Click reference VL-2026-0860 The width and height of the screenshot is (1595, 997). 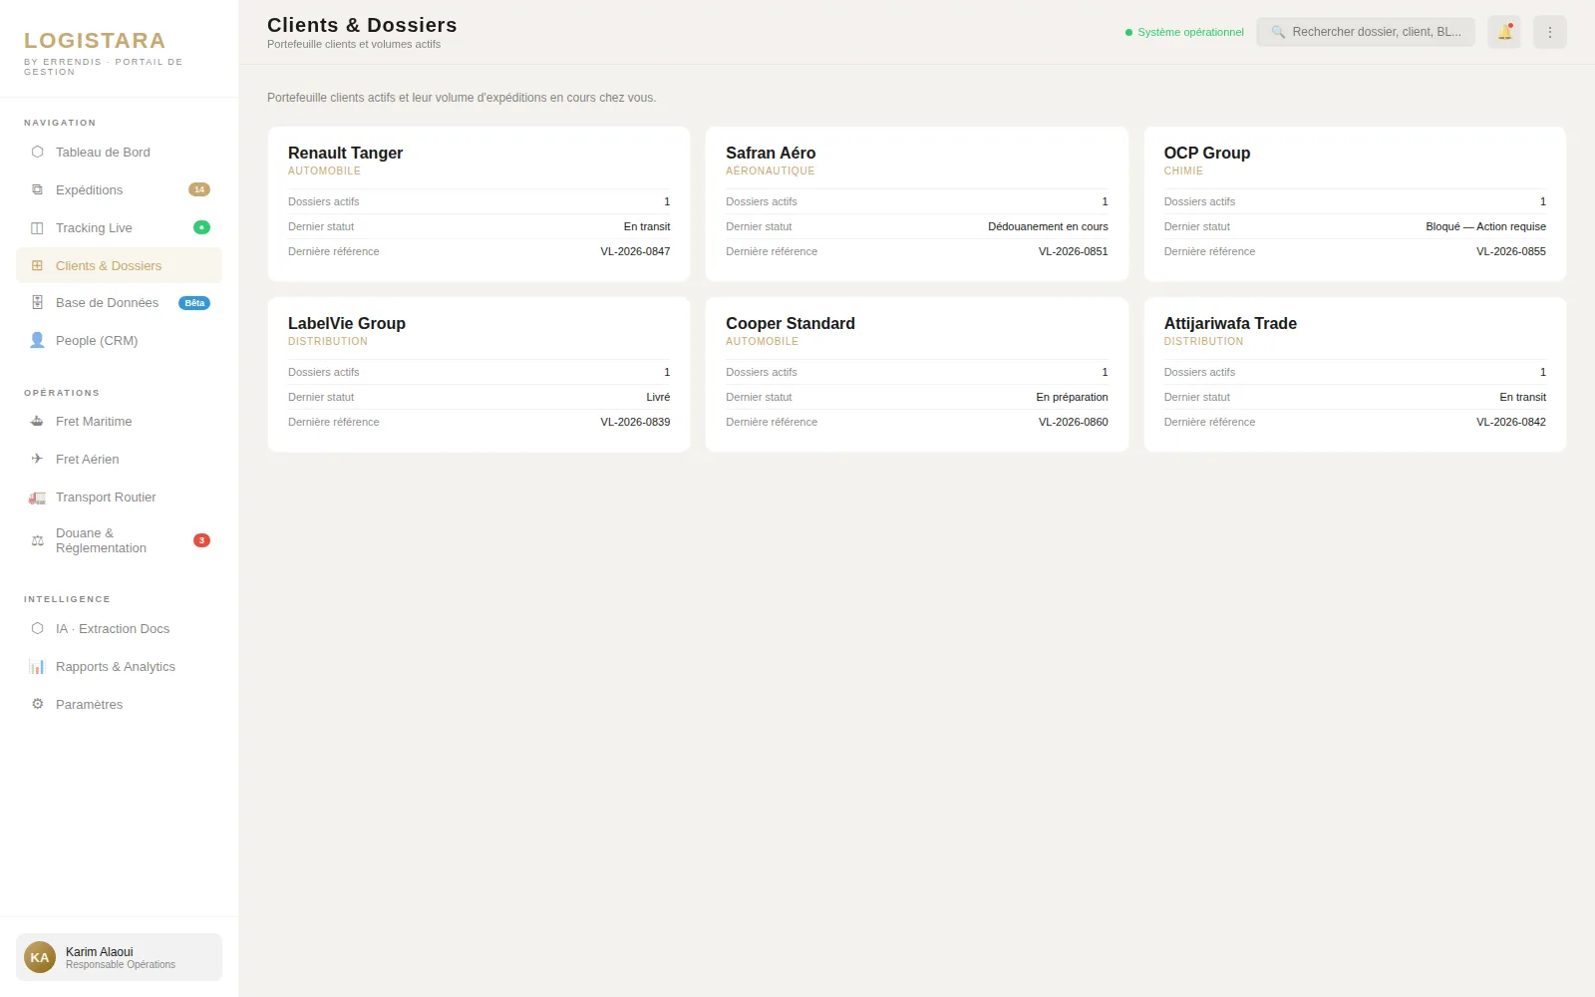pos(1073,423)
